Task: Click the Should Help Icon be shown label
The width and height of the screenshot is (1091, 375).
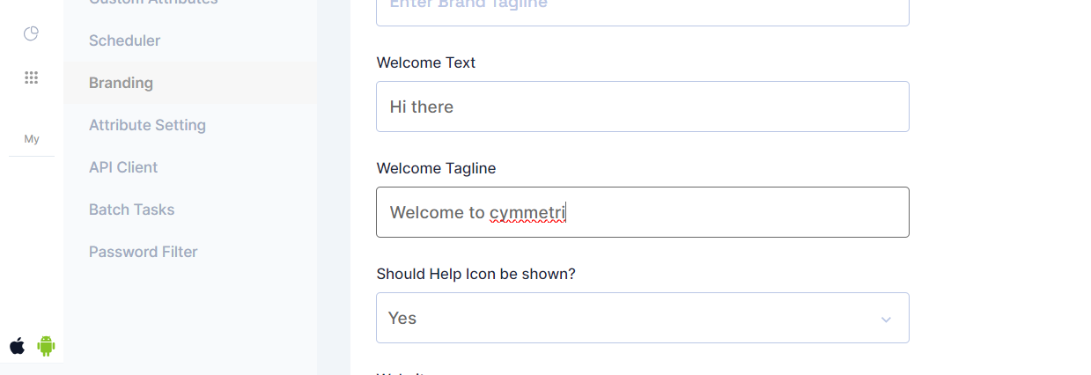Action: (475, 274)
